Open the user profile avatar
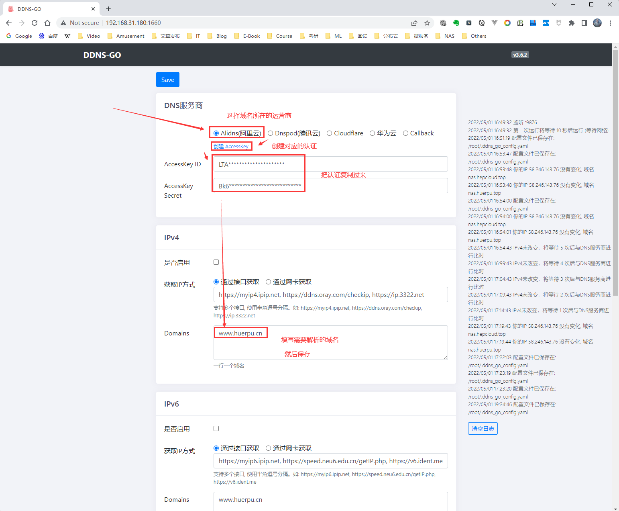 pos(597,23)
